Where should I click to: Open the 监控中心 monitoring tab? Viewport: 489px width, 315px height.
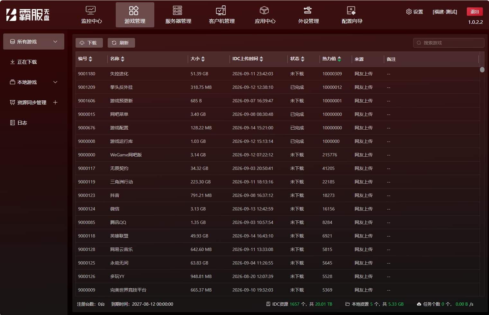coord(91,15)
